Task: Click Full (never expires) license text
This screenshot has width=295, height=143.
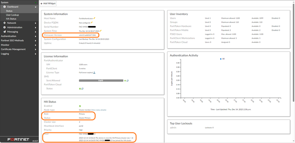Action: (x=86, y=73)
